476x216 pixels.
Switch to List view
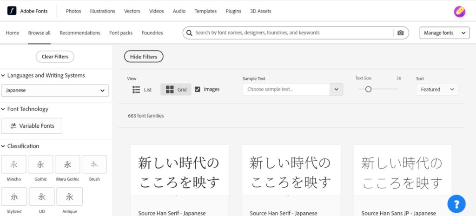(x=142, y=90)
